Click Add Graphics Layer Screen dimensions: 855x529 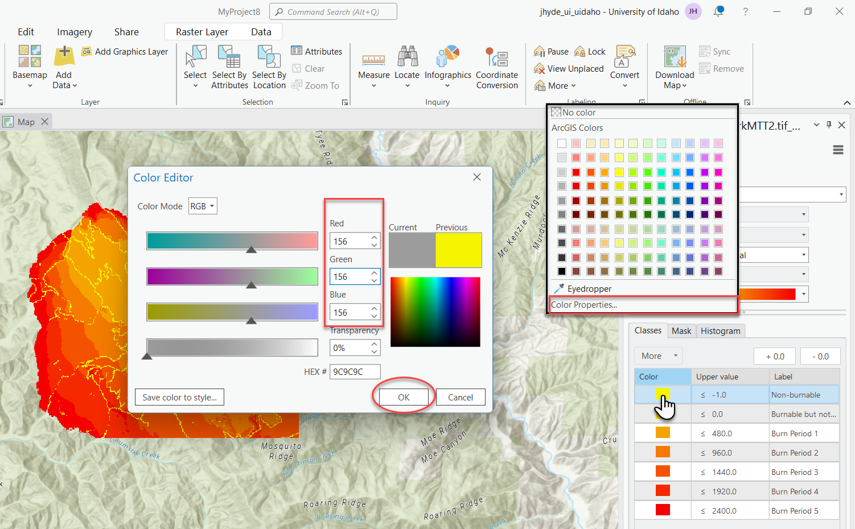point(125,51)
